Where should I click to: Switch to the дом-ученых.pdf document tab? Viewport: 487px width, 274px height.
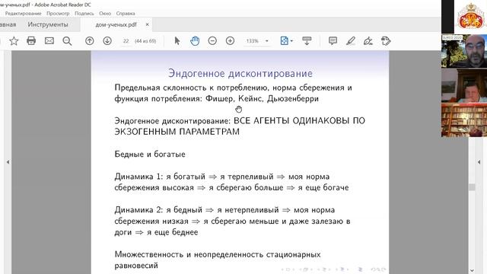coord(116,24)
